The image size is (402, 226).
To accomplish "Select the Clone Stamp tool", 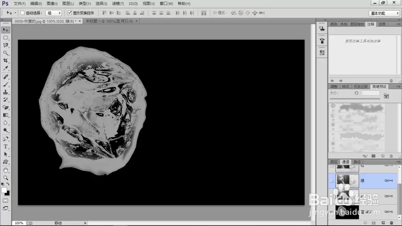I will coord(5,92).
